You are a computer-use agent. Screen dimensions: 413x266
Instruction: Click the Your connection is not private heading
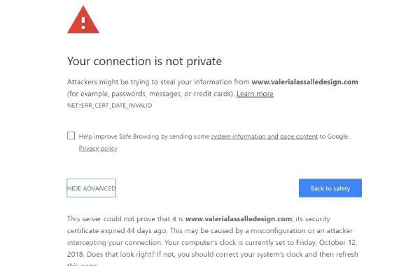point(144,61)
